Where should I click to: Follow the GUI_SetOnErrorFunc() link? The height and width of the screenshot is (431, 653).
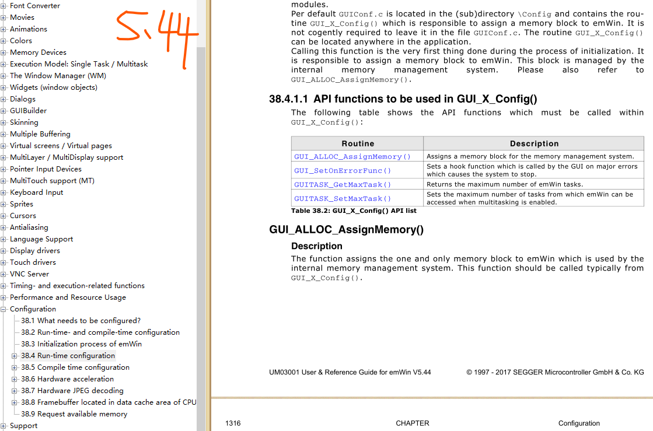point(343,170)
